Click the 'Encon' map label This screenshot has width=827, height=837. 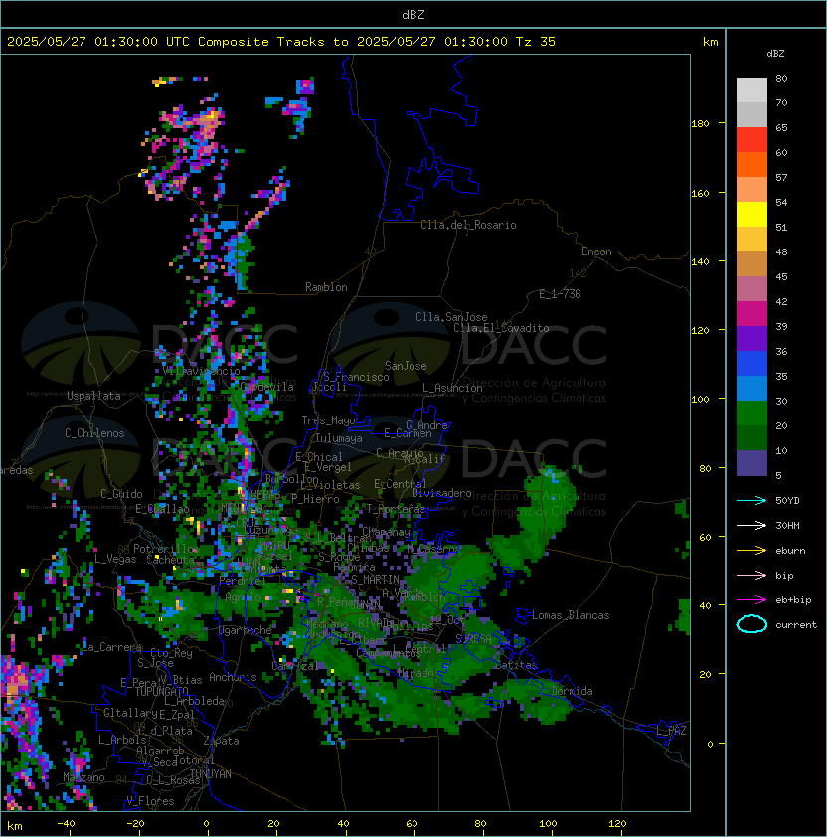coord(596,251)
